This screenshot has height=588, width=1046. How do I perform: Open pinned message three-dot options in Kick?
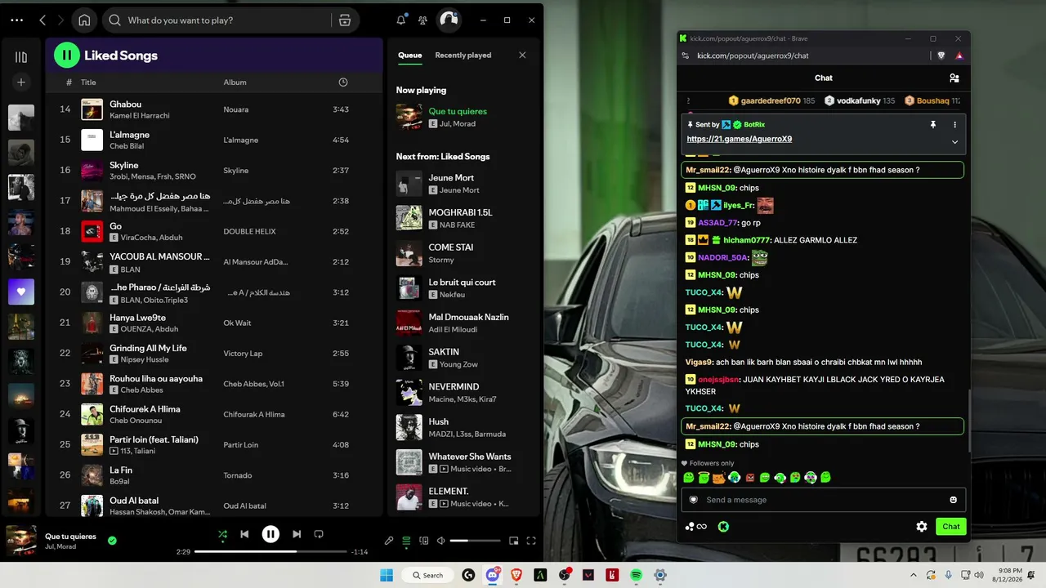954,124
